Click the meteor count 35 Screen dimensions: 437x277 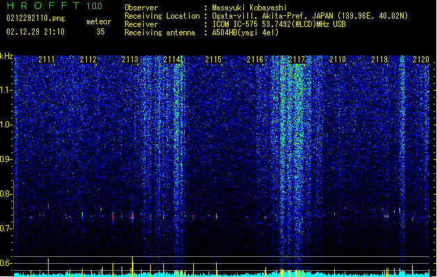pos(101,32)
